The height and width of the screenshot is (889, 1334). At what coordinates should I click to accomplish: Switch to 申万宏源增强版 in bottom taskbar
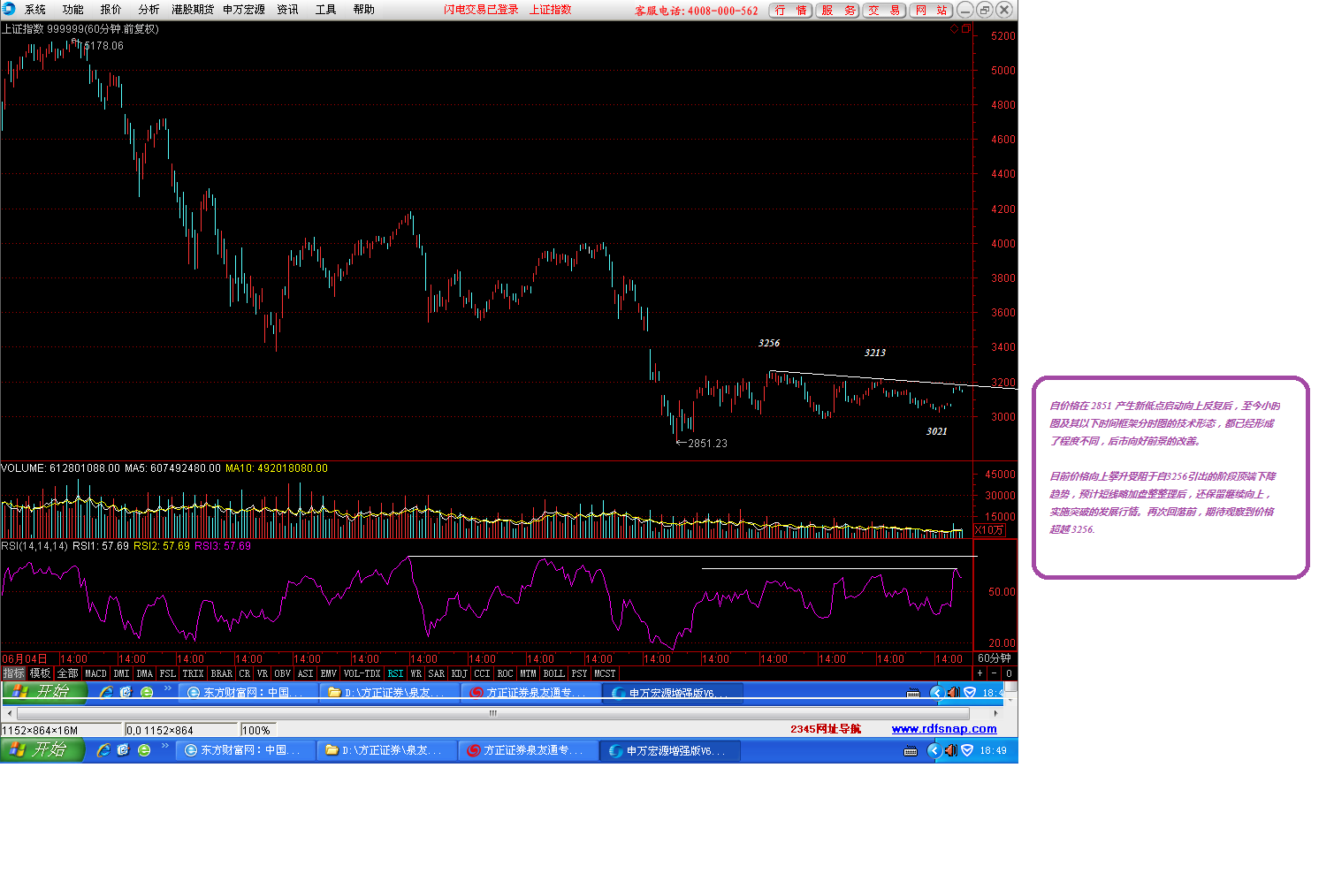[670, 750]
